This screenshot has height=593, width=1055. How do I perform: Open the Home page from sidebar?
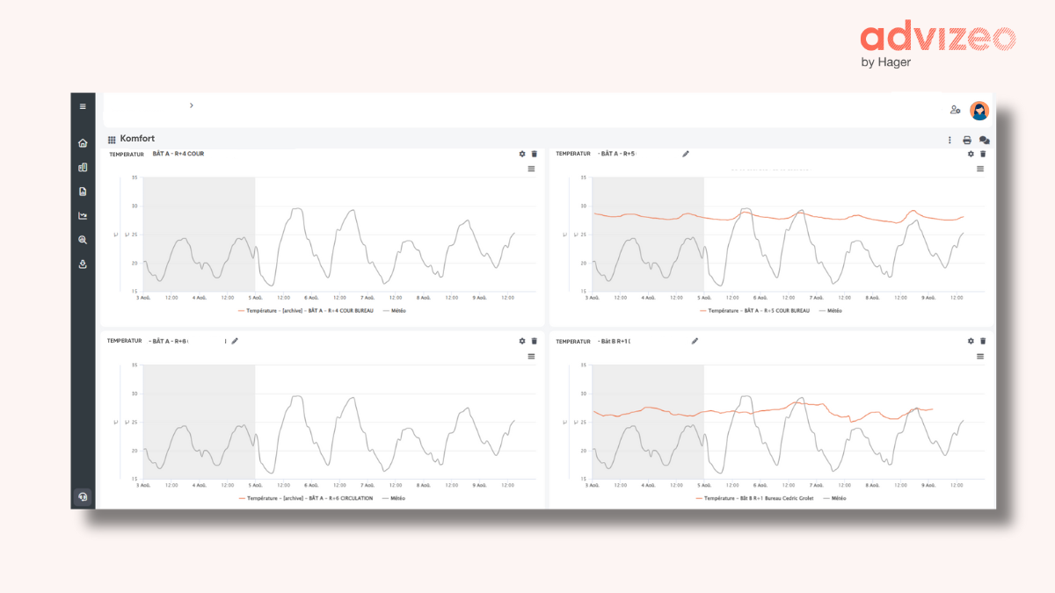pos(83,143)
